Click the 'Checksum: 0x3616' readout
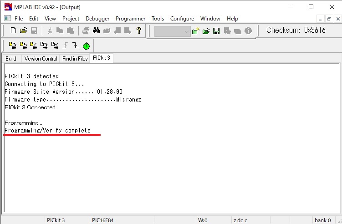The height and width of the screenshot is (224, 342). [296, 30]
